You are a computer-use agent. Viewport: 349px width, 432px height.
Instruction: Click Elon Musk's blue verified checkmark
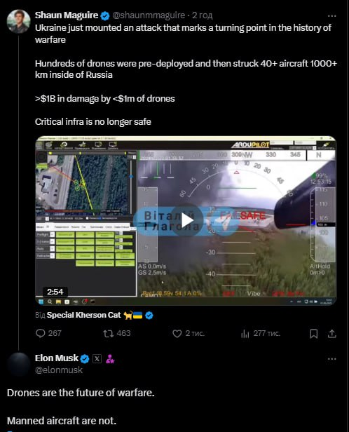[x=85, y=359]
